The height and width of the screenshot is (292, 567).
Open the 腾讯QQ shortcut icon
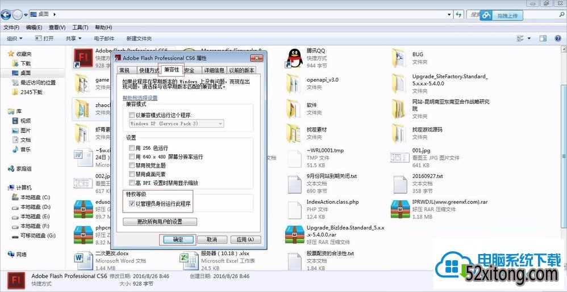(x=295, y=58)
